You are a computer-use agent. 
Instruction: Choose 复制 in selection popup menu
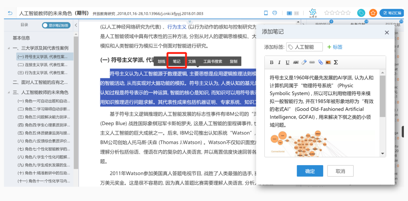234,61
